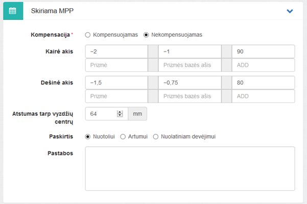
Task: Click Dešinė akis axis field with 80
Action: [263, 83]
